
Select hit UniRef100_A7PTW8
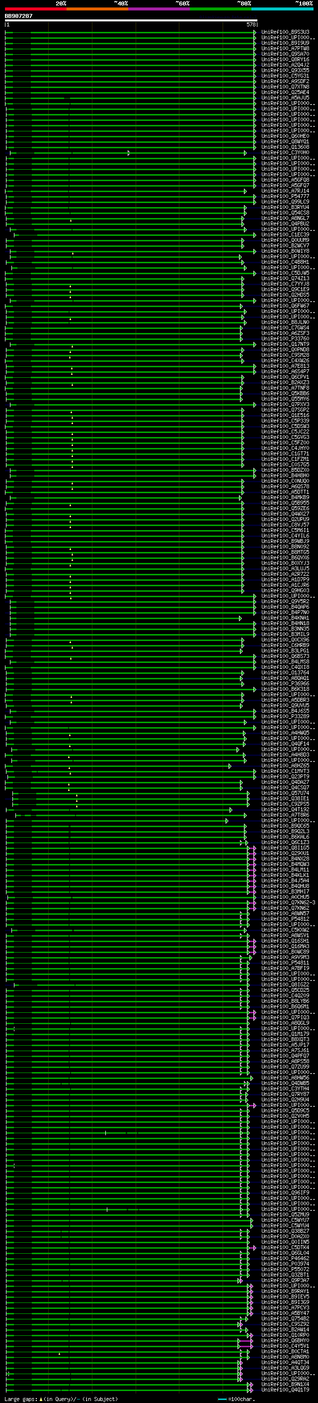click(x=285, y=48)
